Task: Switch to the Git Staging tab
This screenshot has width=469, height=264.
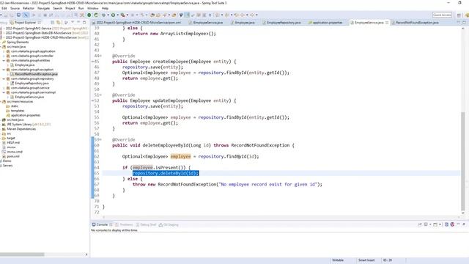Action: (169, 224)
